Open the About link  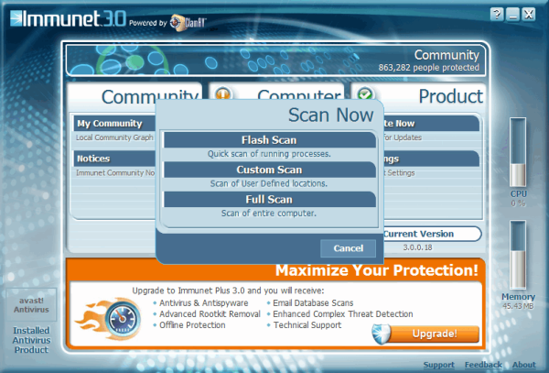click(x=524, y=365)
